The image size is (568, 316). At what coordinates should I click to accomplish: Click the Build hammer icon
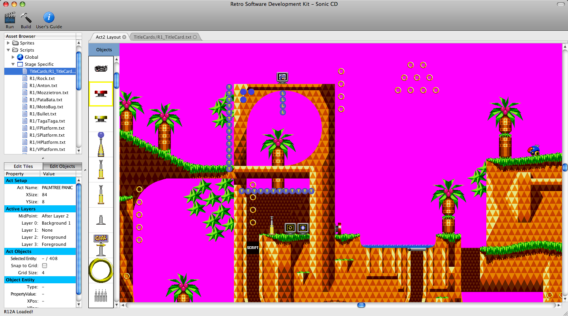click(x=26, y=18)
